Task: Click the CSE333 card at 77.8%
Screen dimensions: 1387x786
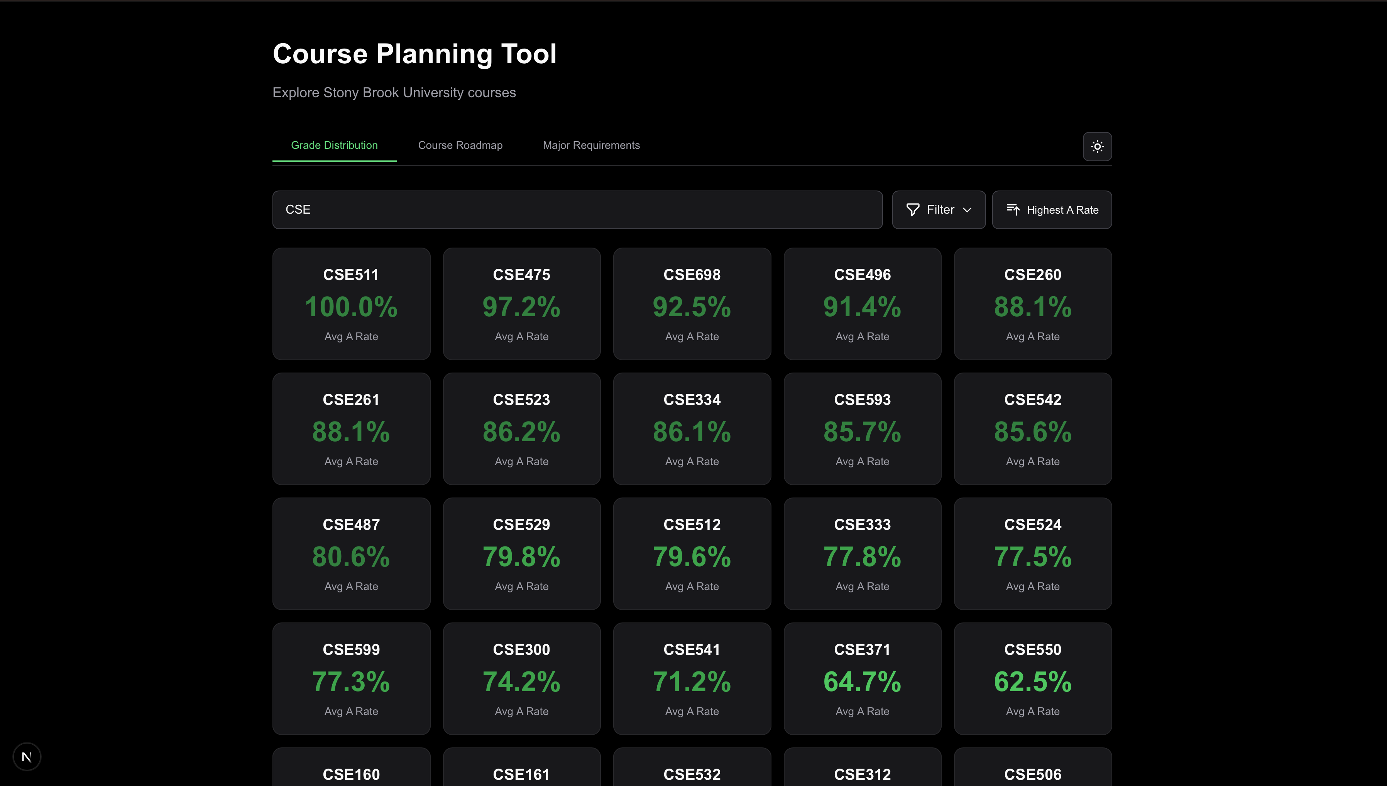Action: point(862,554)
